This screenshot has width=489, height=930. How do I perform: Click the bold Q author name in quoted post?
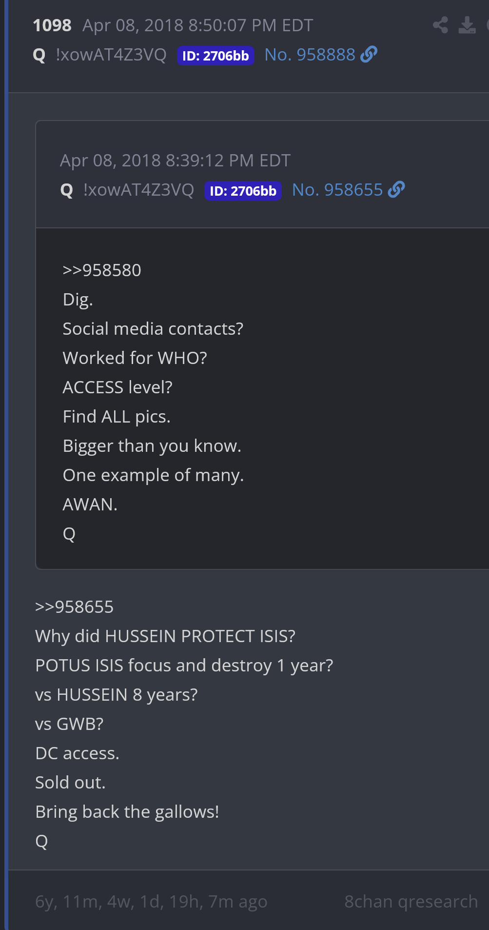click(67, 190)
